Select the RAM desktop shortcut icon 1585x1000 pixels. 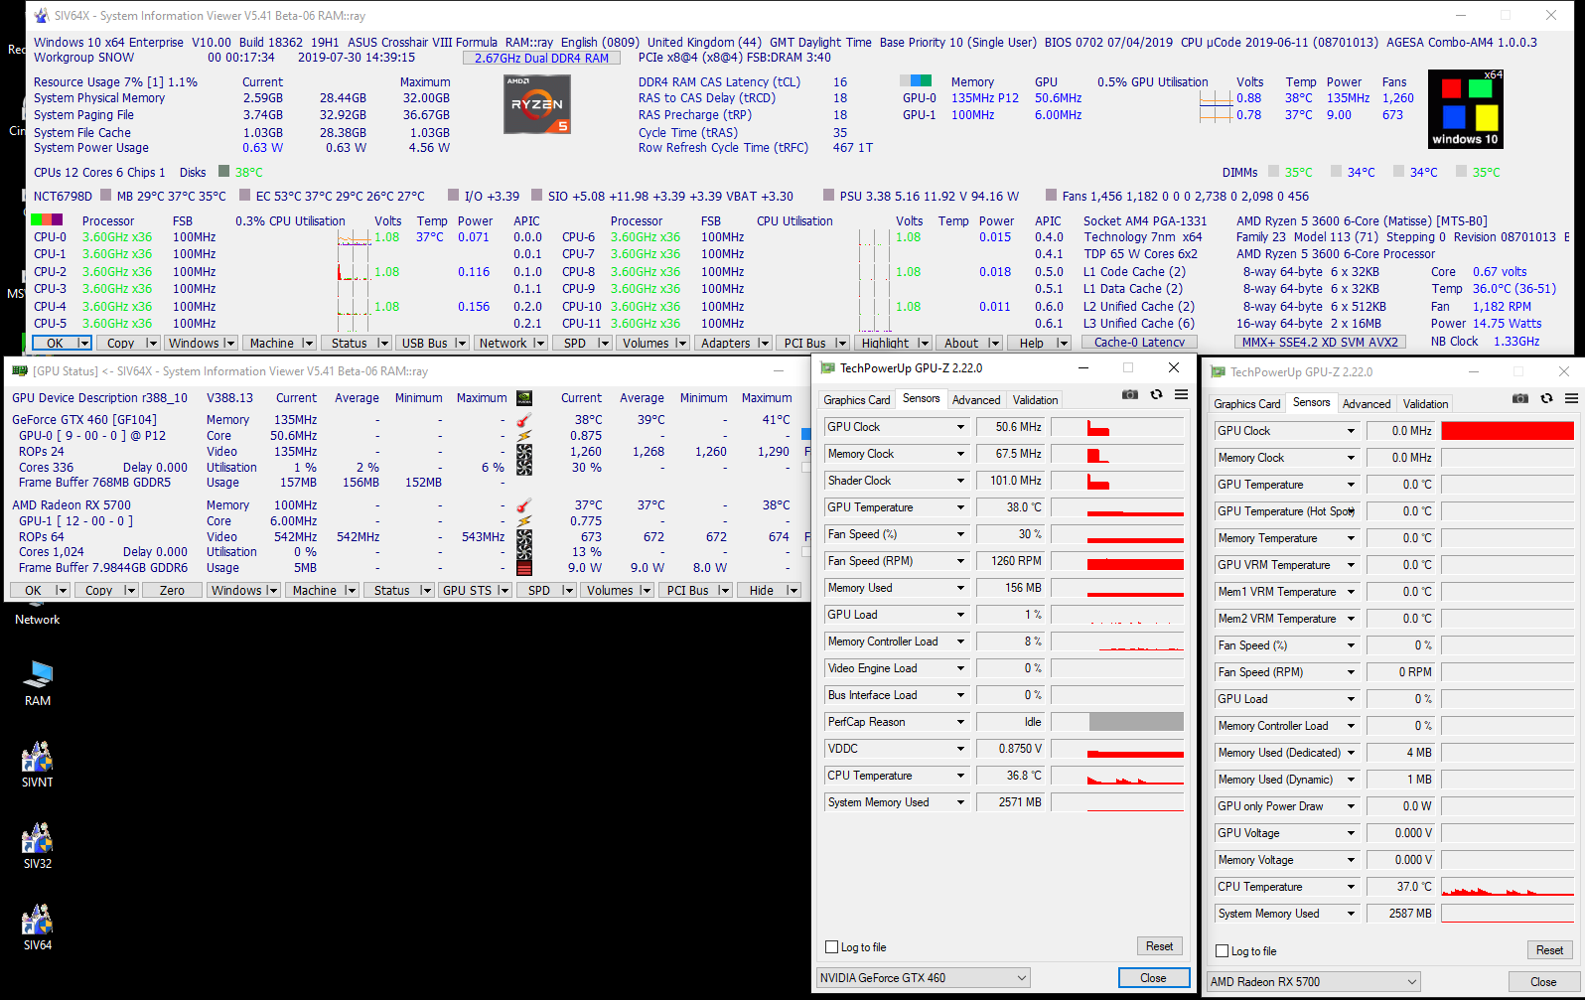[37, 684]
